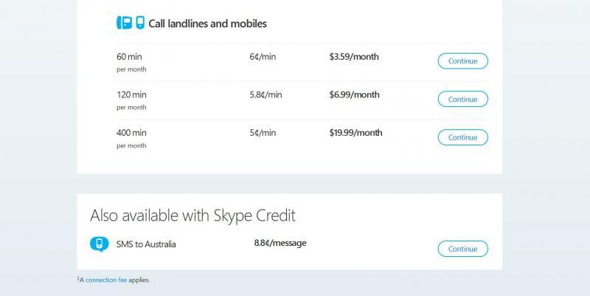Screen dimensions: 590x296
Task: Click the mobile phone icon beside heading
Action: tap(140, 23)
